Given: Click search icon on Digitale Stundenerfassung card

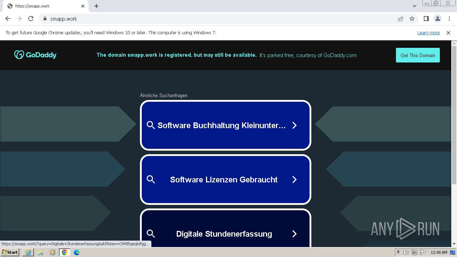Looking at the screenshot, I should [x=151, y=234].
